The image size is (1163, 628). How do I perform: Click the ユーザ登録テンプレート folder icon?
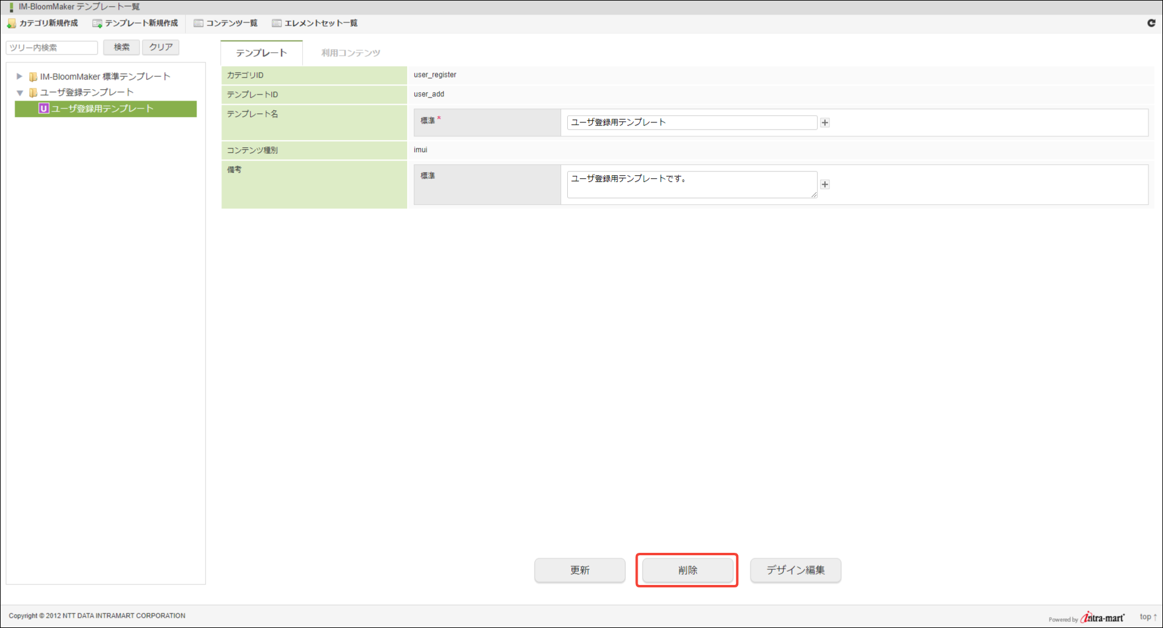pyautogui.click(x=33, y=93)
